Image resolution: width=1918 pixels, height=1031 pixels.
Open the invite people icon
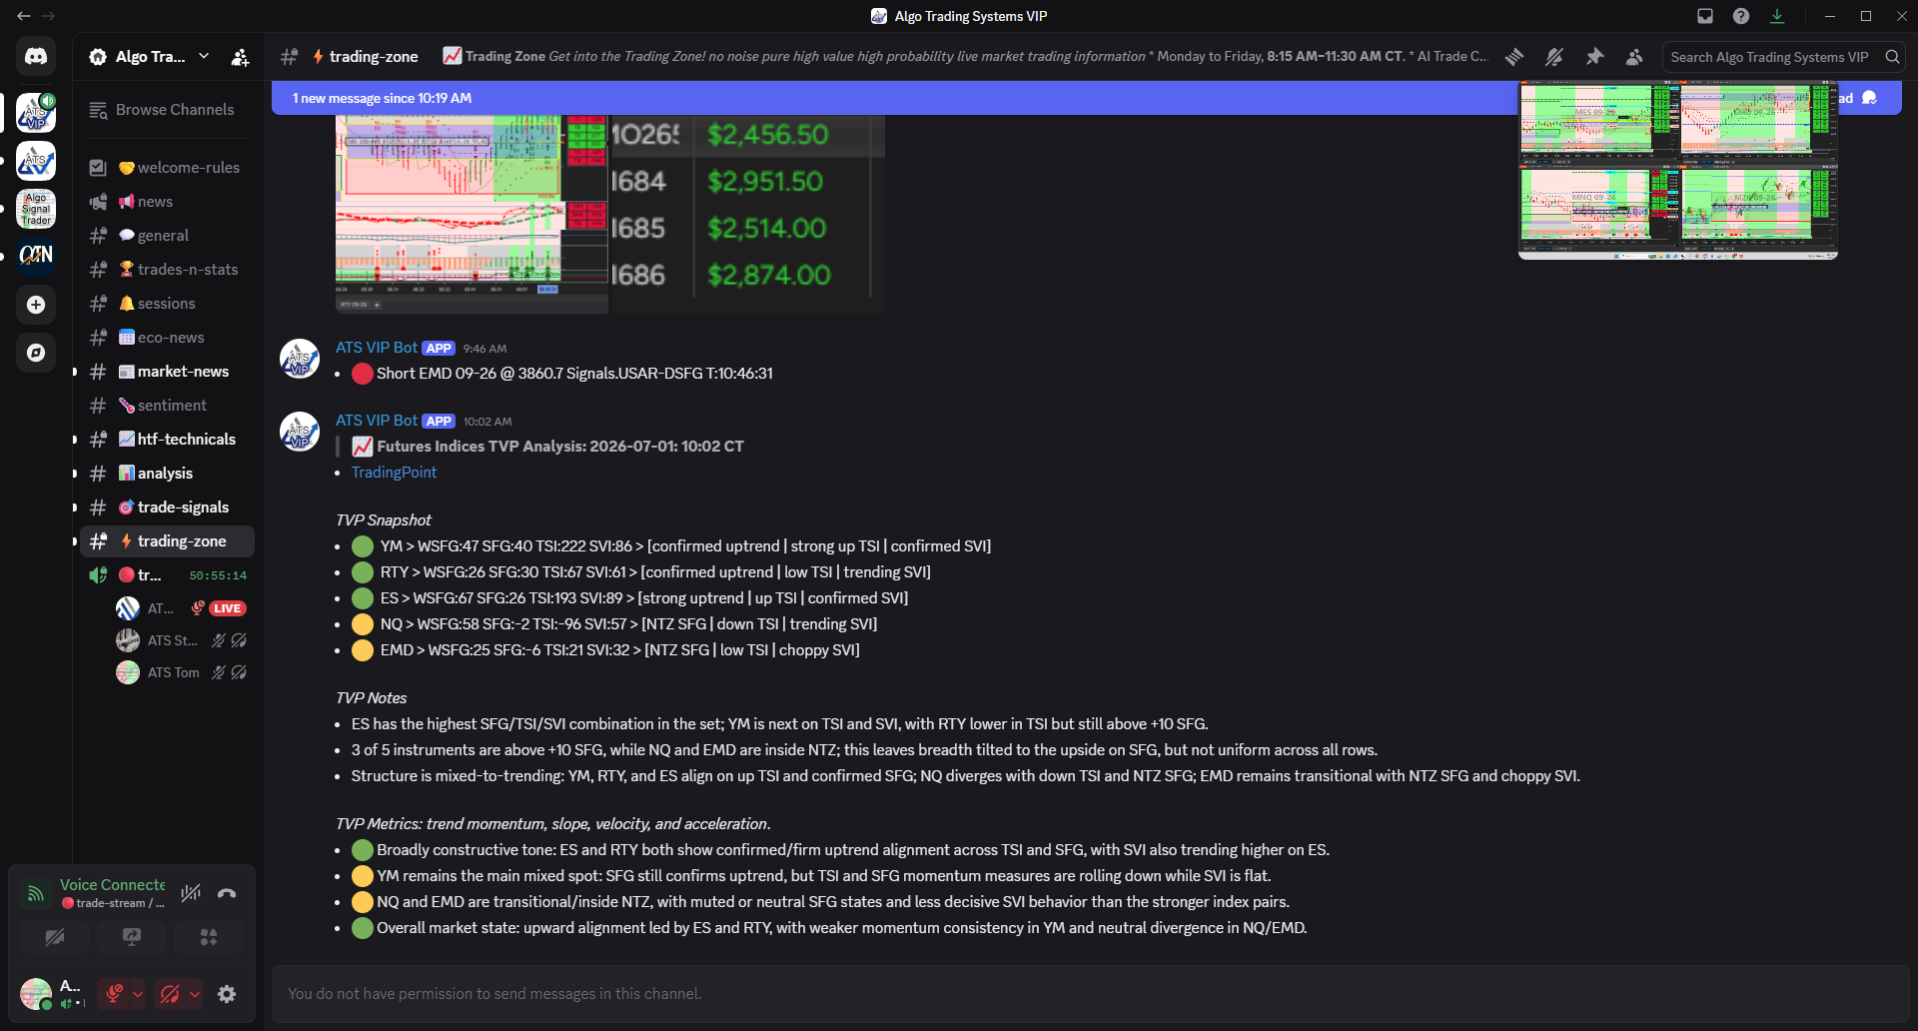click(240, 57)
